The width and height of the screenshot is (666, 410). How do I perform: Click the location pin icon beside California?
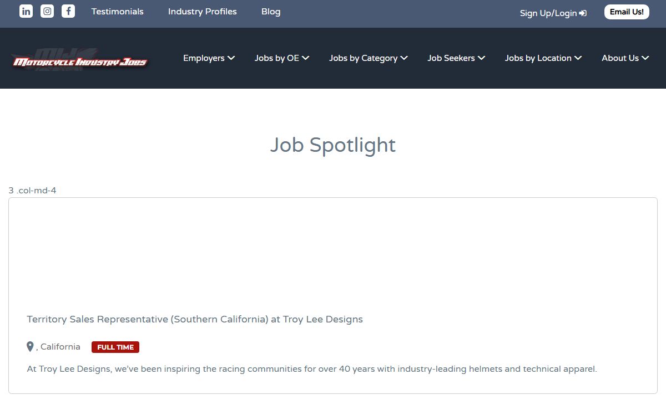[31, 347]
